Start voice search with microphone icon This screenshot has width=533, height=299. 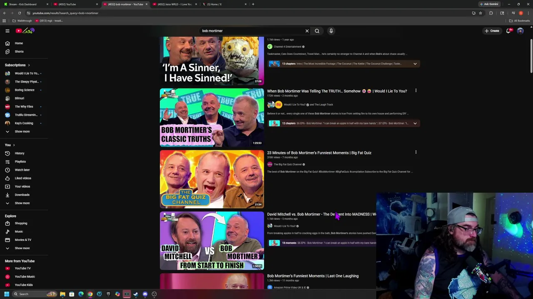pos(331,31)
